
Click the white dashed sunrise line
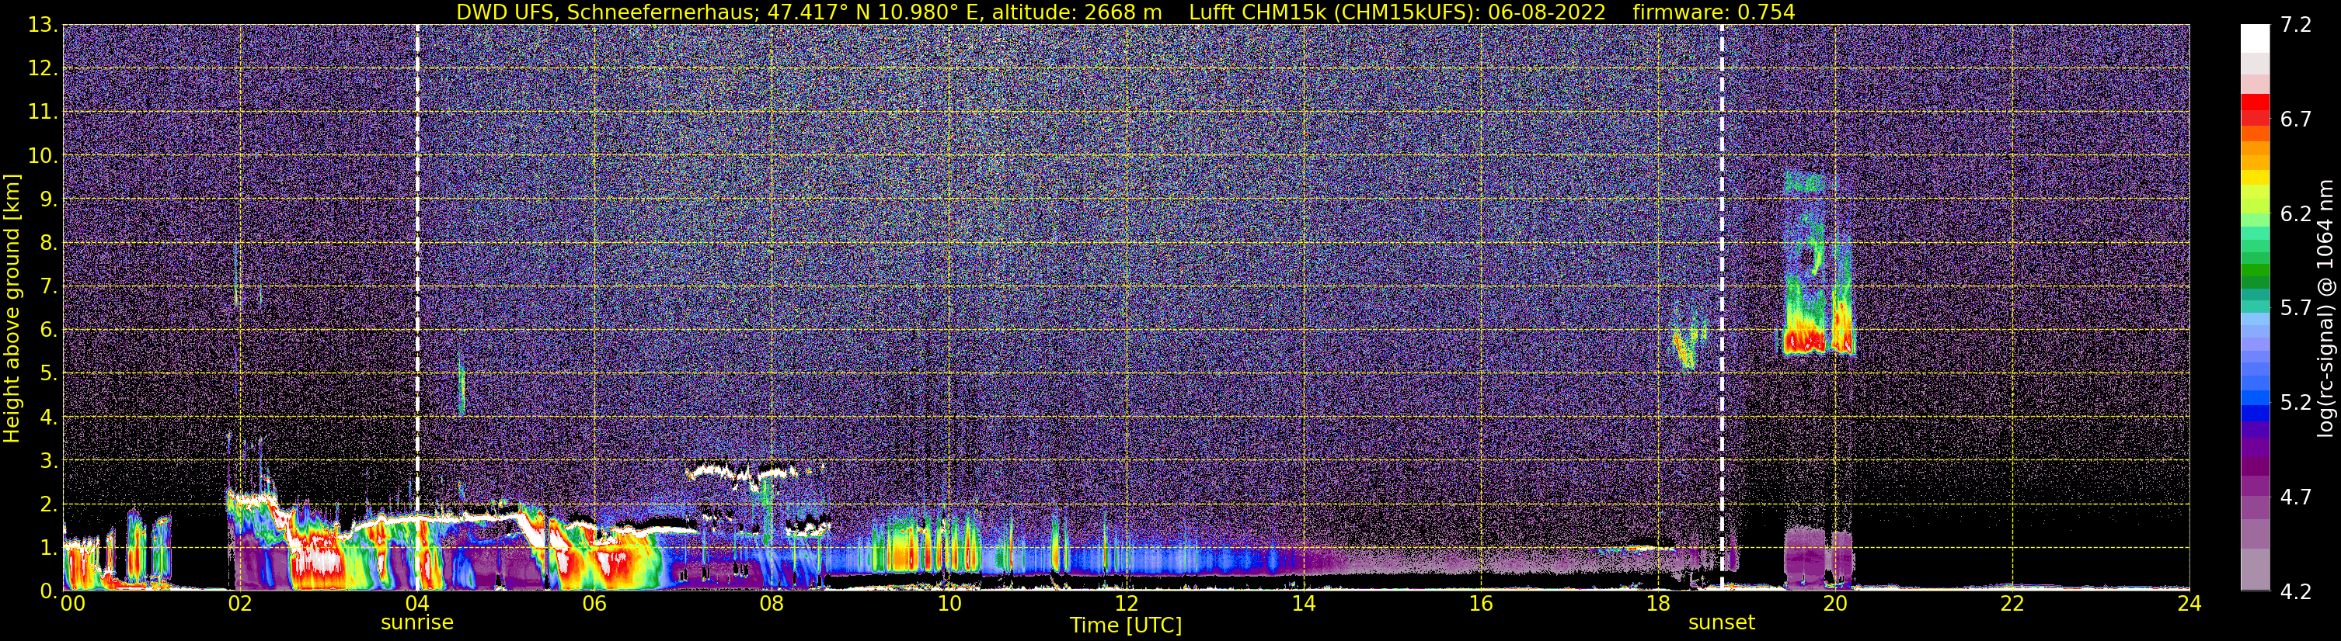pyautogui.click(x=417, y=308)
